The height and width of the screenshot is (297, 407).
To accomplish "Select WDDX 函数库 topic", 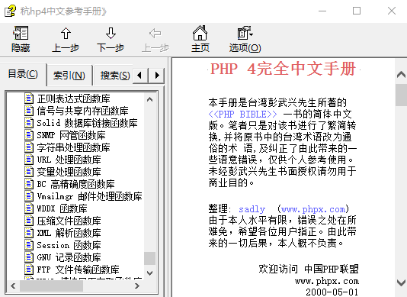I will coord(62,209).
